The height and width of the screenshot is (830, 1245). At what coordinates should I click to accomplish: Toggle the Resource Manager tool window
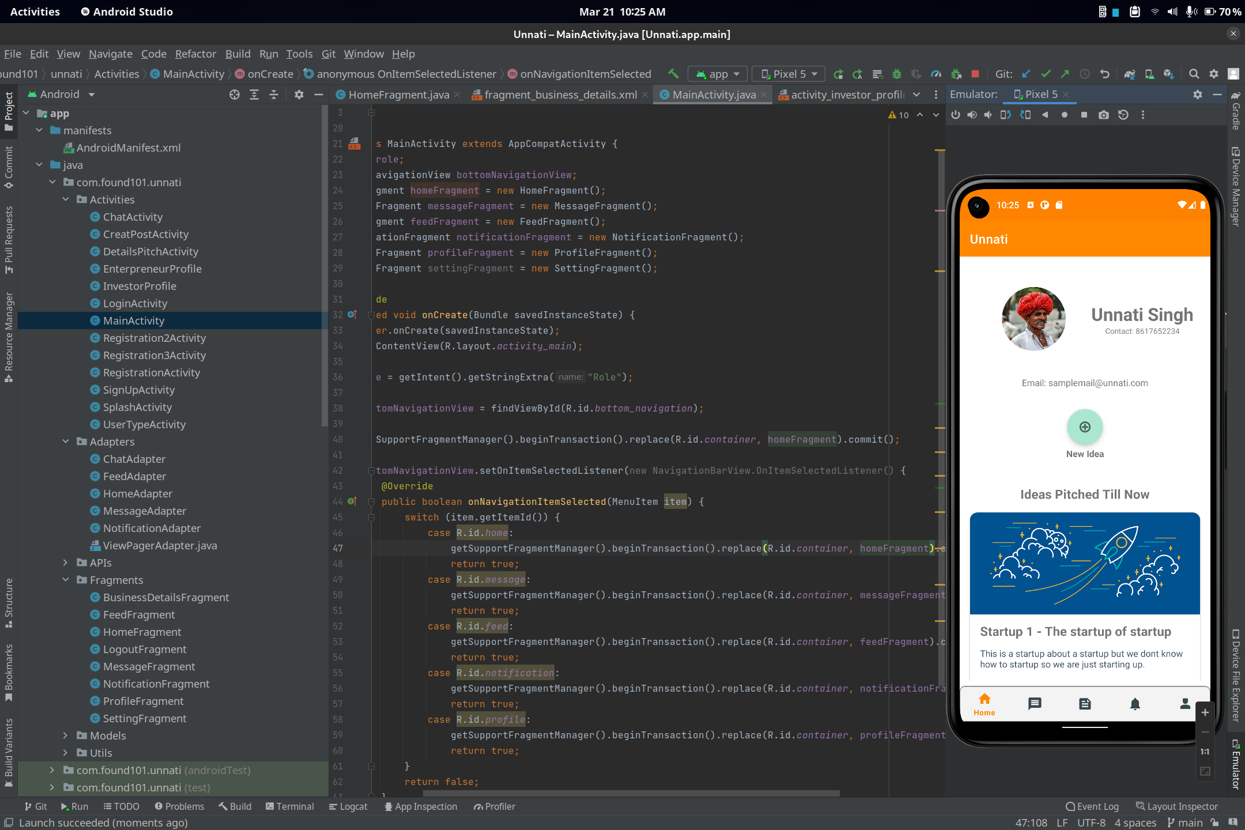pos(9,337)
